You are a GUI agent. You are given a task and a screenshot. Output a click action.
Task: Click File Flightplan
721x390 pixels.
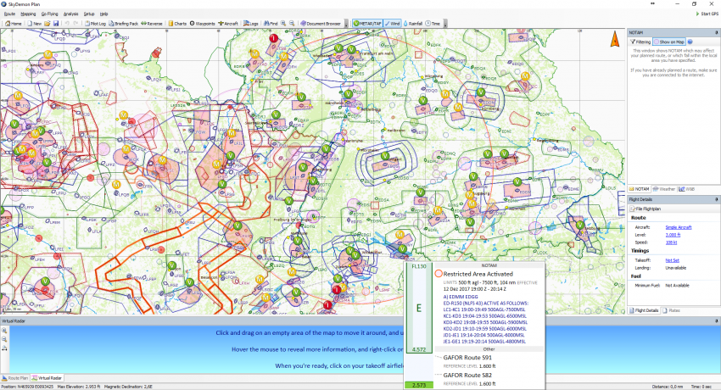click(646, 209)
